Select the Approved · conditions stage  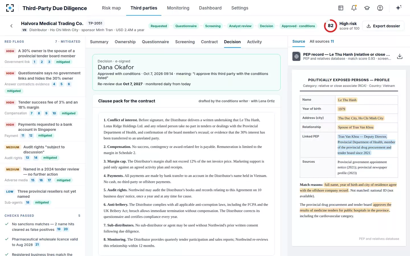(x=298, y=26)
